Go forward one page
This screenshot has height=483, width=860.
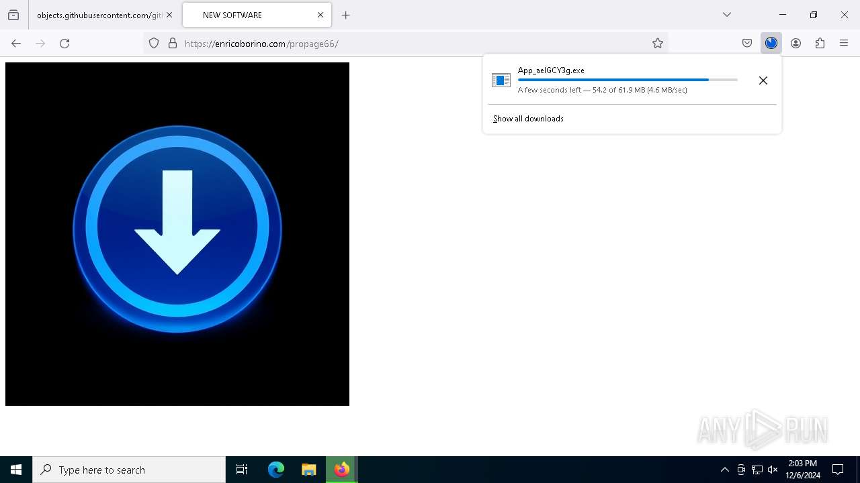(x=40, y=43)
